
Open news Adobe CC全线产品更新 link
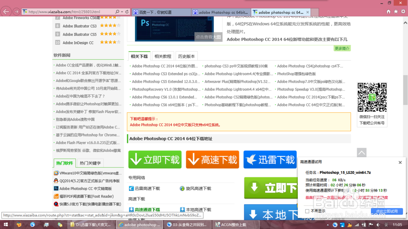(x=89, y=65)
